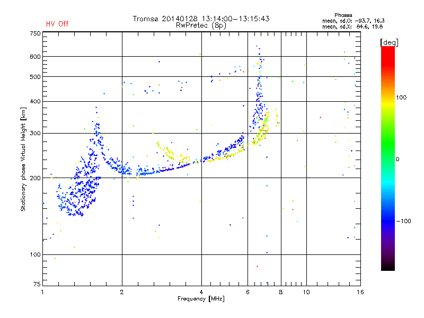The height and width of the screenshot is (318, 424).
Task: Click the y-axis label '400'
Action: tap(35, 102)
